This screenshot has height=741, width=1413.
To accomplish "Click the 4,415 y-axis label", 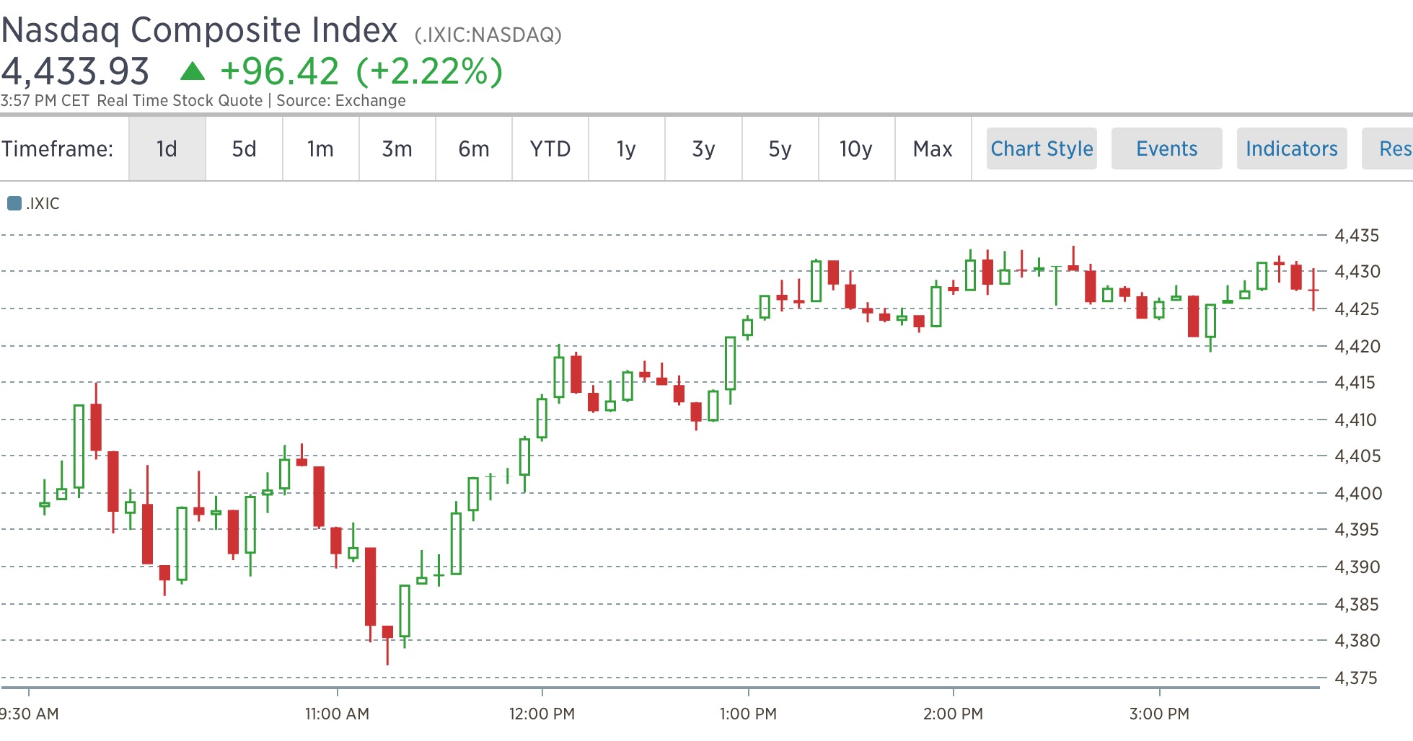I will pos(1355,382).
